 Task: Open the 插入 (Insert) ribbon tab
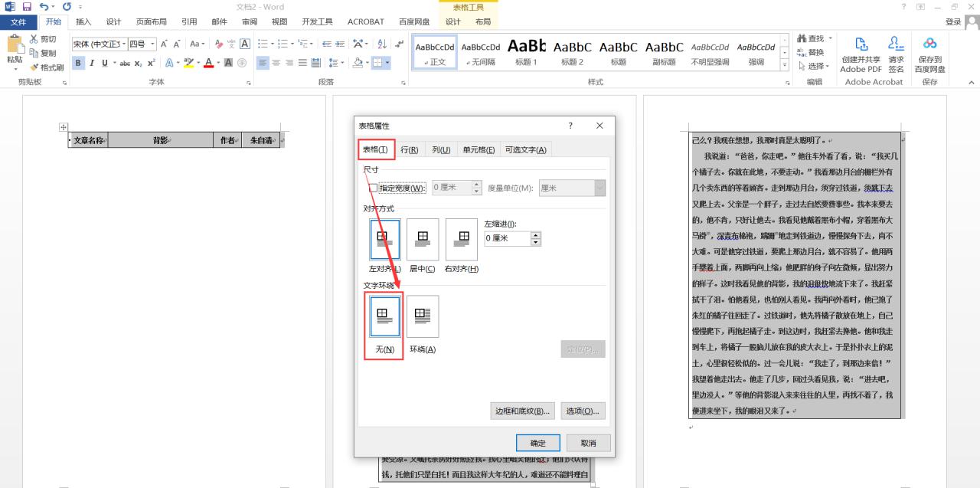[x=83, y=21]
